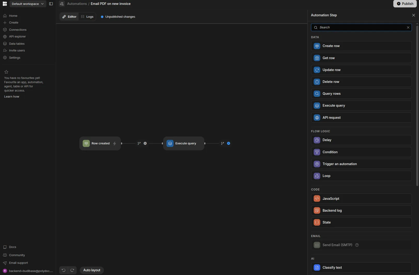Add a State step

(x=361, y=222)
